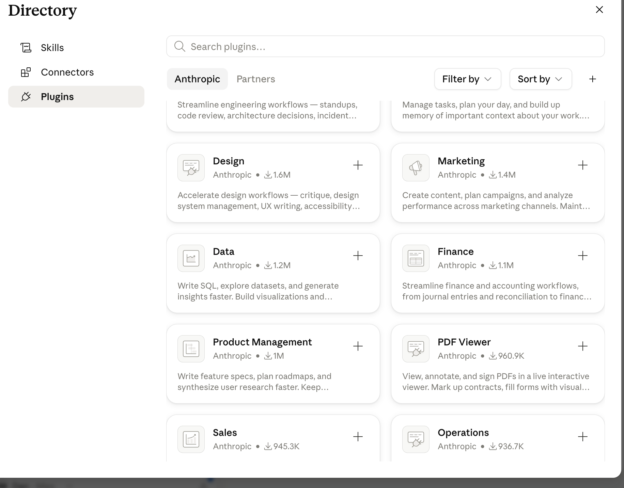The width and height of the screenshot is (624, 488).
Task: Open the PDF Viewer plugin title
Action: [x=464, y=342]
